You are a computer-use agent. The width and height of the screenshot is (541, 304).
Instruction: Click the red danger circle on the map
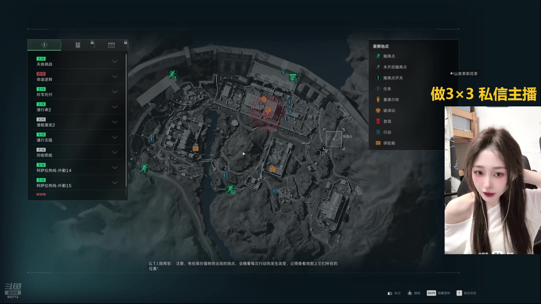coord(267,113)
